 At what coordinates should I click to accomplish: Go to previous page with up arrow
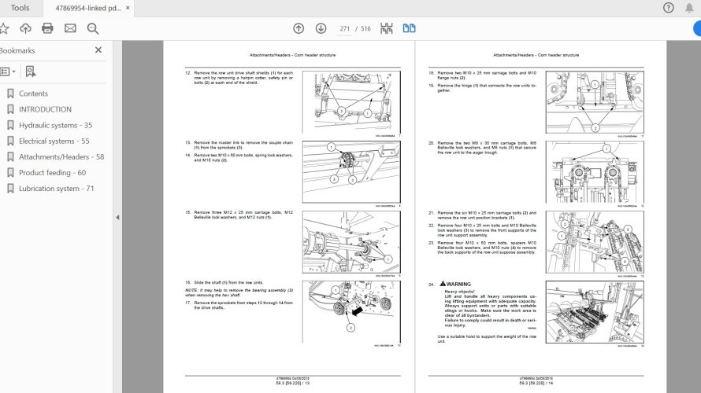(x=299, y=28)
